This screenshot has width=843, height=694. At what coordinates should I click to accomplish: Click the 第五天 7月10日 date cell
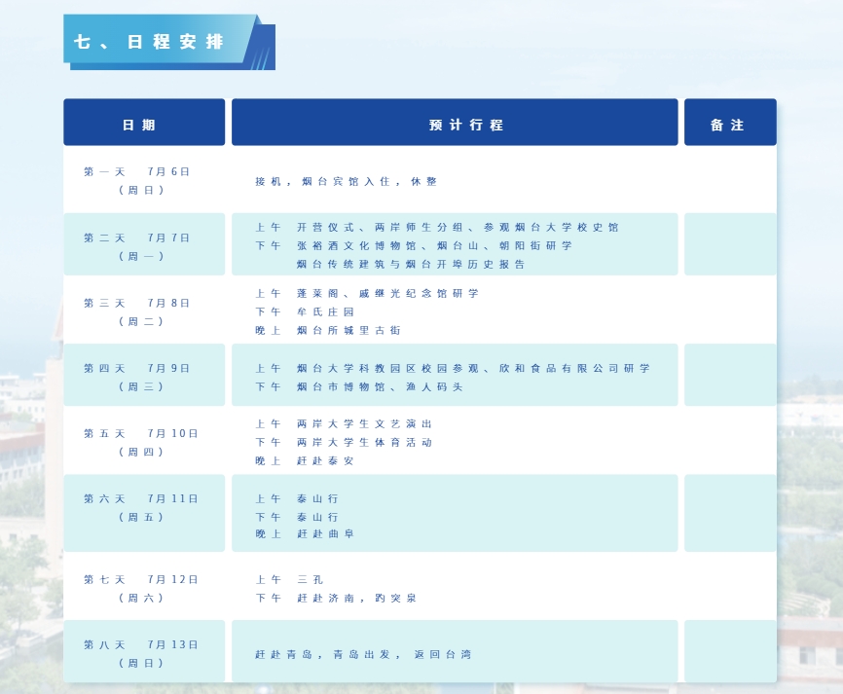(x=144, y=442)
